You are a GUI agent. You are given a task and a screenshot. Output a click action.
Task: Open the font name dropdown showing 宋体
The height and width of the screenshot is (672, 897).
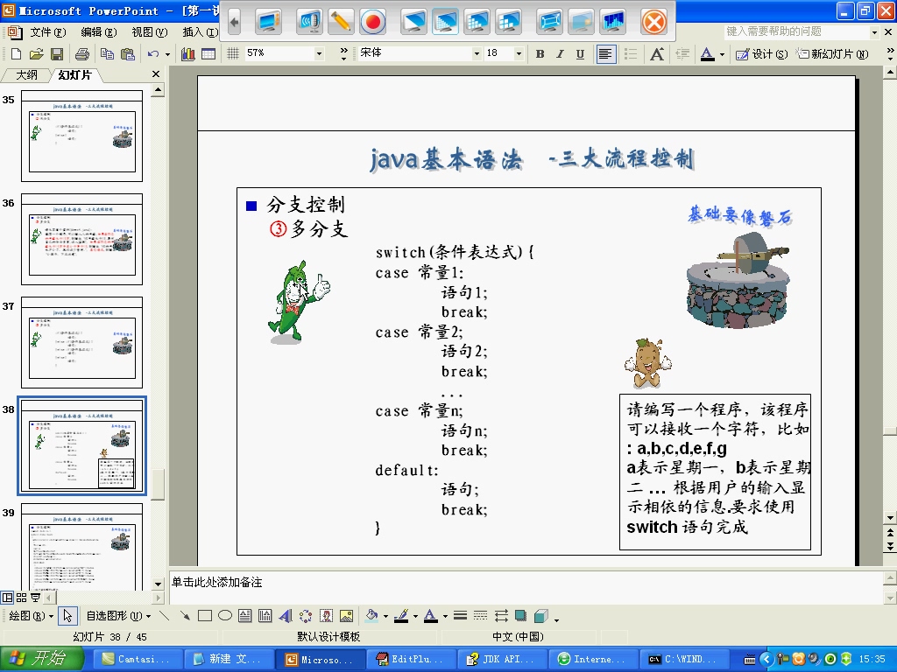pos(476,53)
